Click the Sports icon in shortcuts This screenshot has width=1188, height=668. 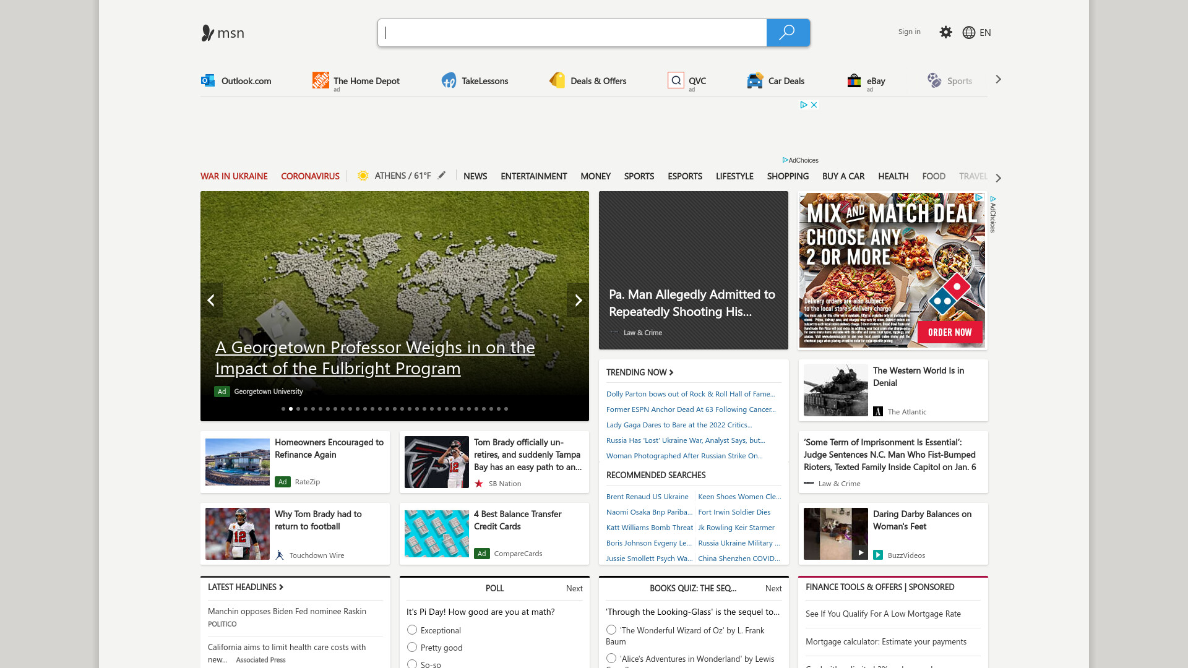click(x=934, y=80)
